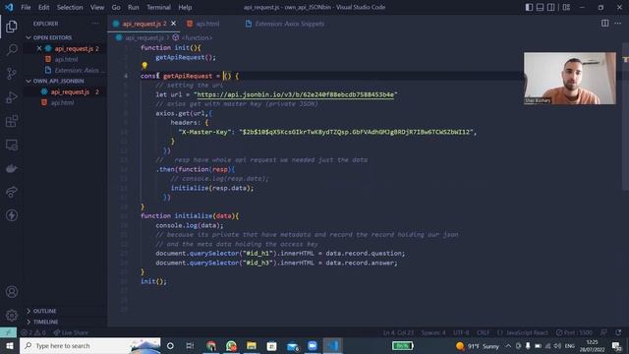Toggle the primary side bar layout button
This screenshot has height=354, width=629.
tap(529, 7)
